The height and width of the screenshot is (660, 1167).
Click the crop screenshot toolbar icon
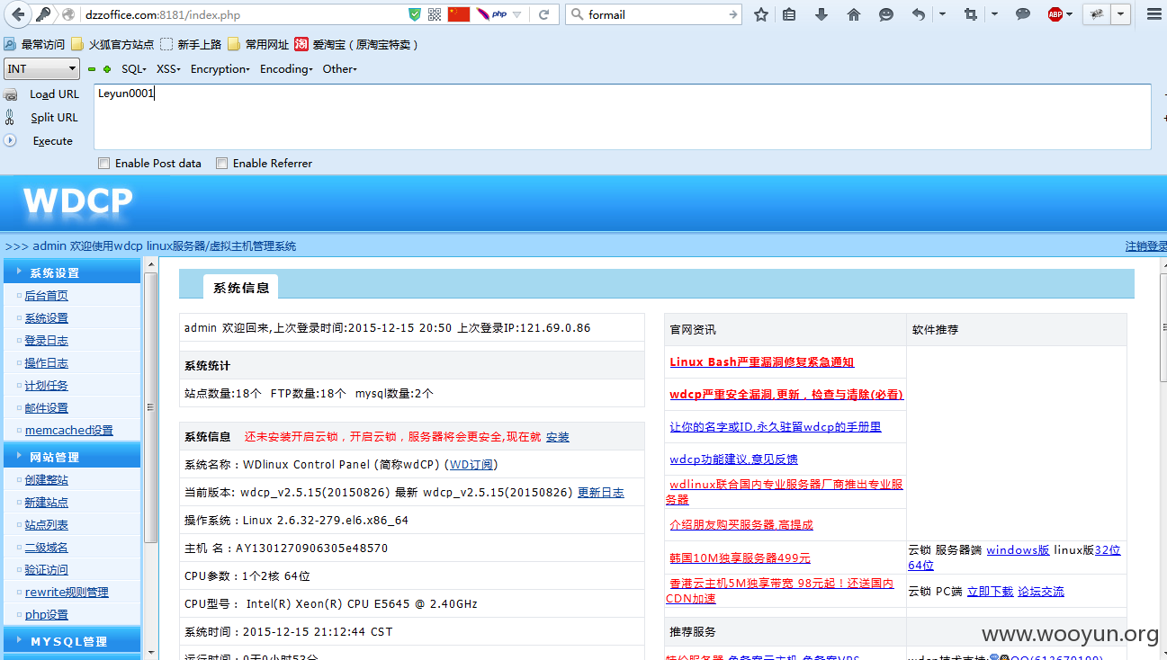(x=970, y=14)
